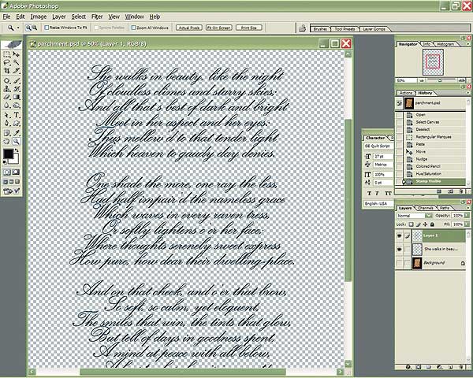Select the Hand tool

pyautogui.click(x=6, y=141)
